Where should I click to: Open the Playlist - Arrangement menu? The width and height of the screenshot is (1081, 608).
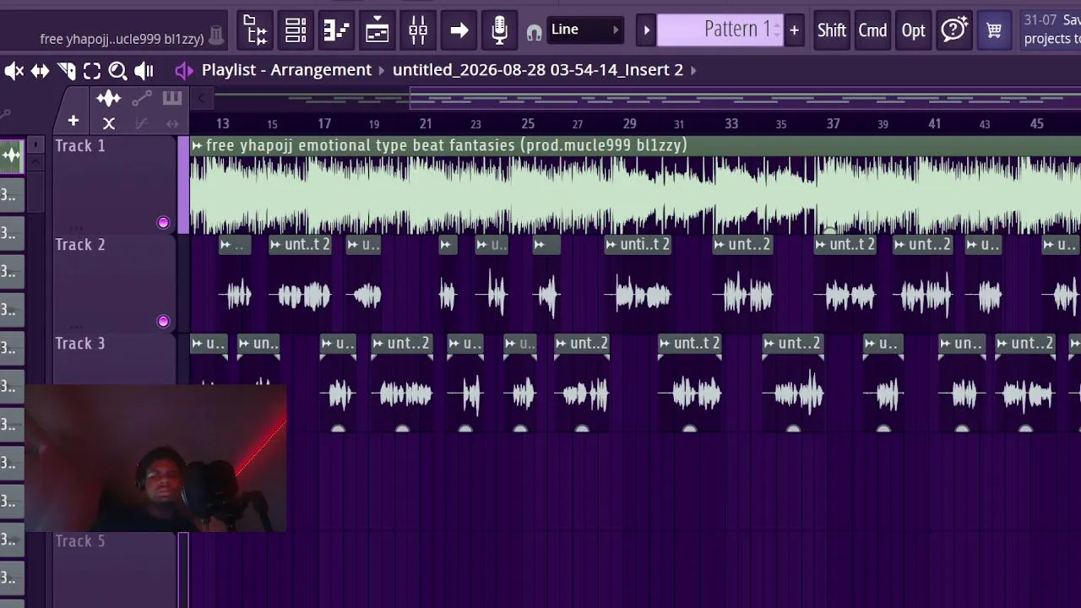[286, 70]
